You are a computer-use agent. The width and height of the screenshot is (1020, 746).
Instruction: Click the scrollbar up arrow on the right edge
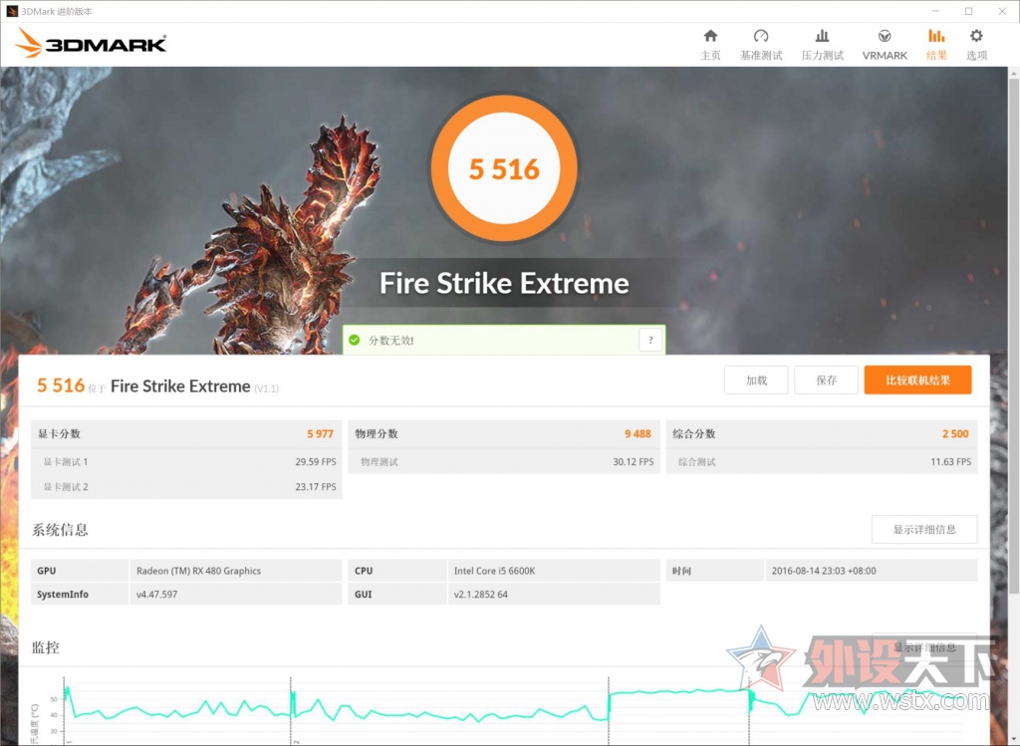[1013, 74]
